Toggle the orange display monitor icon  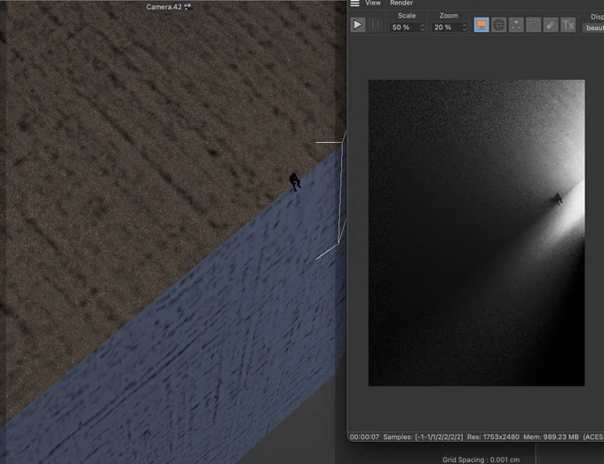tap(481, 25)
